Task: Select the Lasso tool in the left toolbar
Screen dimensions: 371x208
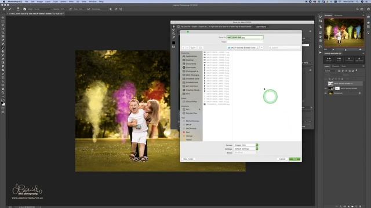Action: point(3,25)
